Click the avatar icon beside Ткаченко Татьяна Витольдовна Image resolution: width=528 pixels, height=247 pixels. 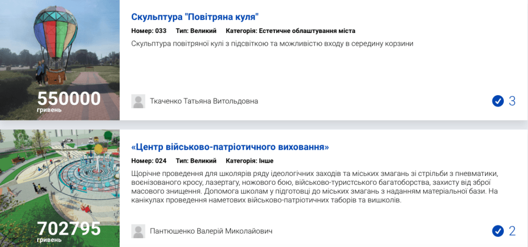(x=138, y=101)
